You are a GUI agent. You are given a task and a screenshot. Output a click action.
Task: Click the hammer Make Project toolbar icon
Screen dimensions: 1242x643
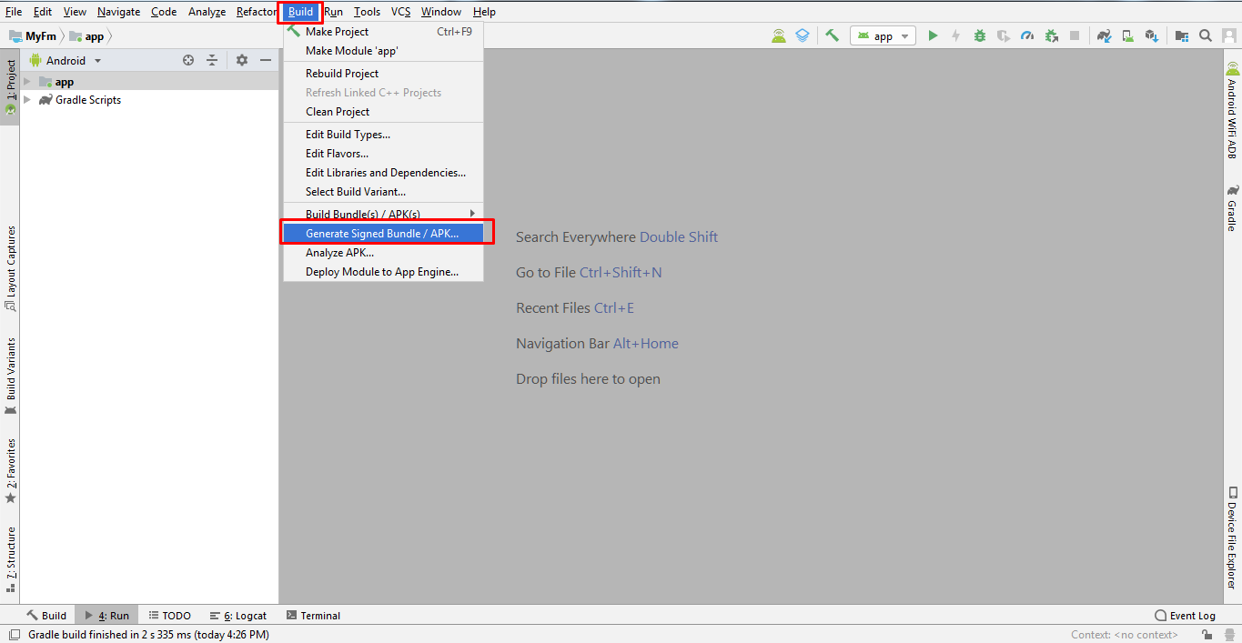(x=832, y=36)
